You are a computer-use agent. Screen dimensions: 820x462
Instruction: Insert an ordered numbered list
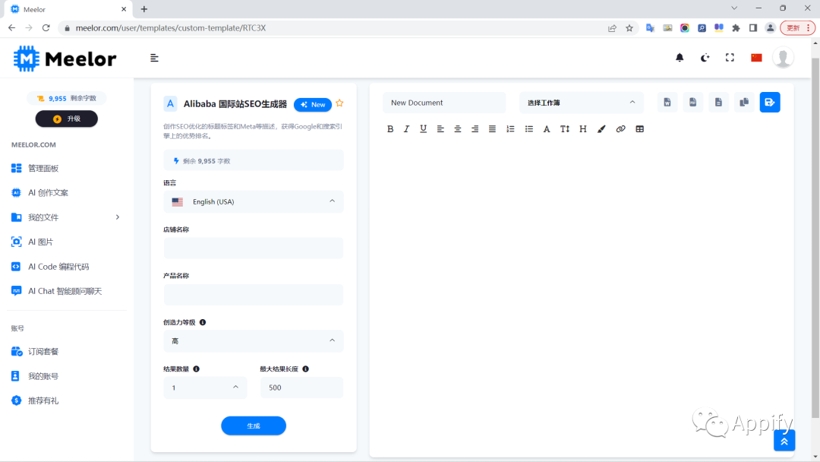pos(510,129)
